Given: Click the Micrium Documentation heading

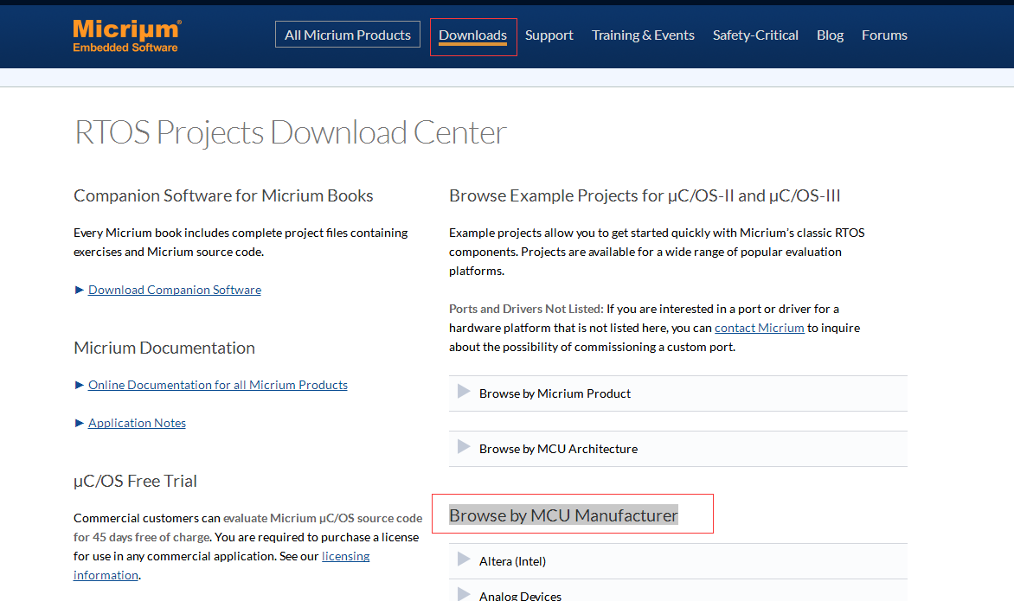Looking at the screenshot, I should 164,348.
